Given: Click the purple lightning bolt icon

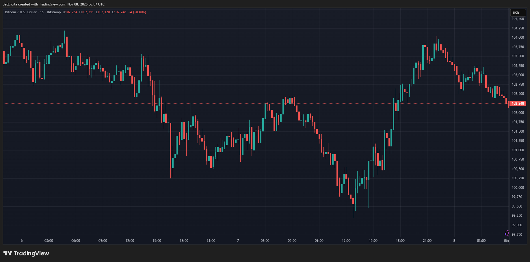Looking at the screenshot, I should point(507,233).
